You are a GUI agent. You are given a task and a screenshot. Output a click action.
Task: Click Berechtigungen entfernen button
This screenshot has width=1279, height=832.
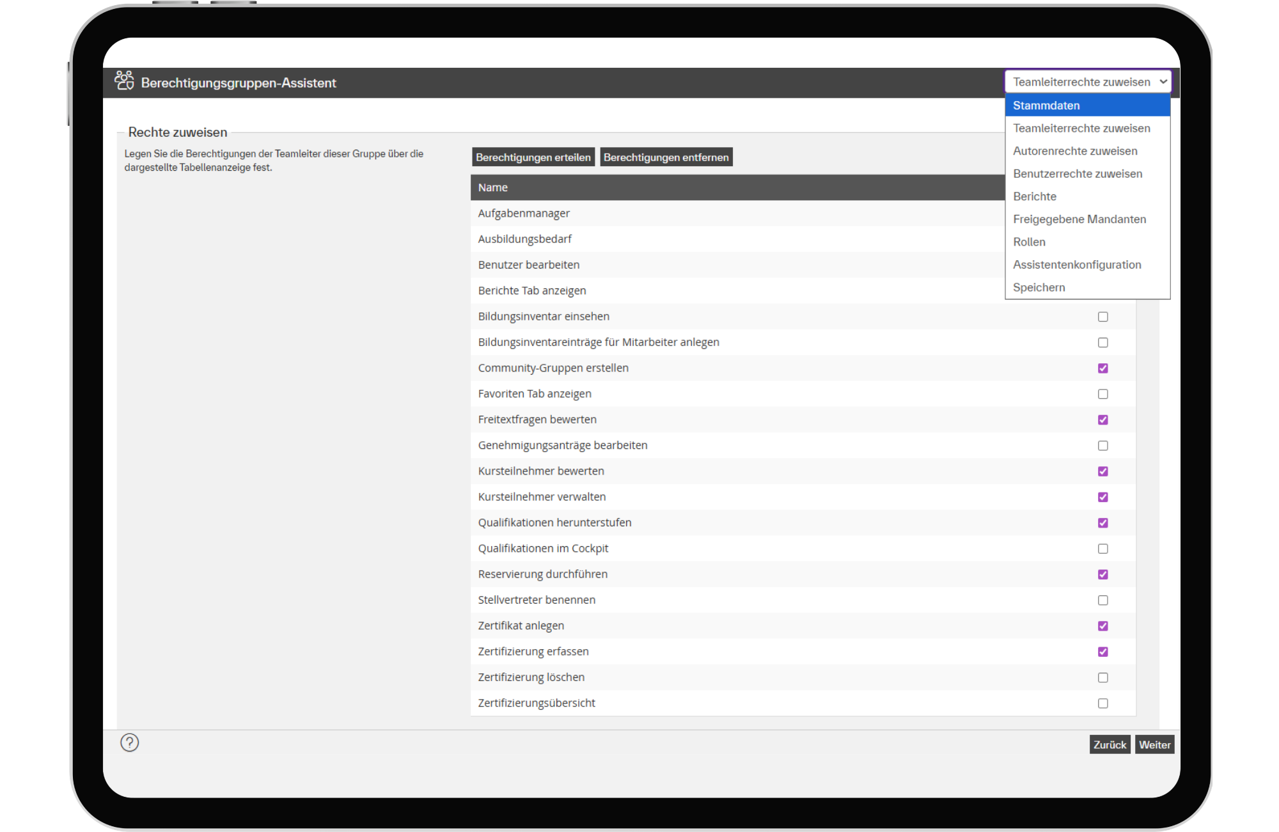pos(666,157)
